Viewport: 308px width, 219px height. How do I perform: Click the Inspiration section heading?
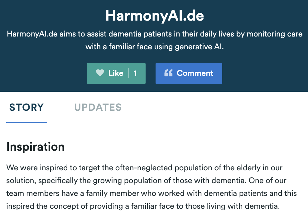point(35,147)
